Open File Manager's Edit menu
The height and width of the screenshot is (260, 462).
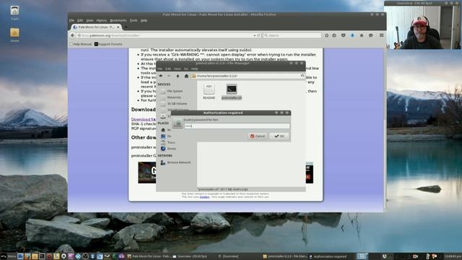point(168,69)
